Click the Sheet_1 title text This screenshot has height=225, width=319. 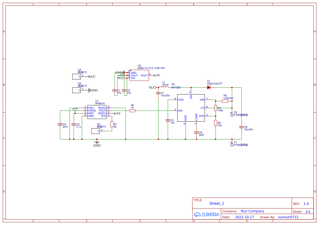[x=217, y=204]
